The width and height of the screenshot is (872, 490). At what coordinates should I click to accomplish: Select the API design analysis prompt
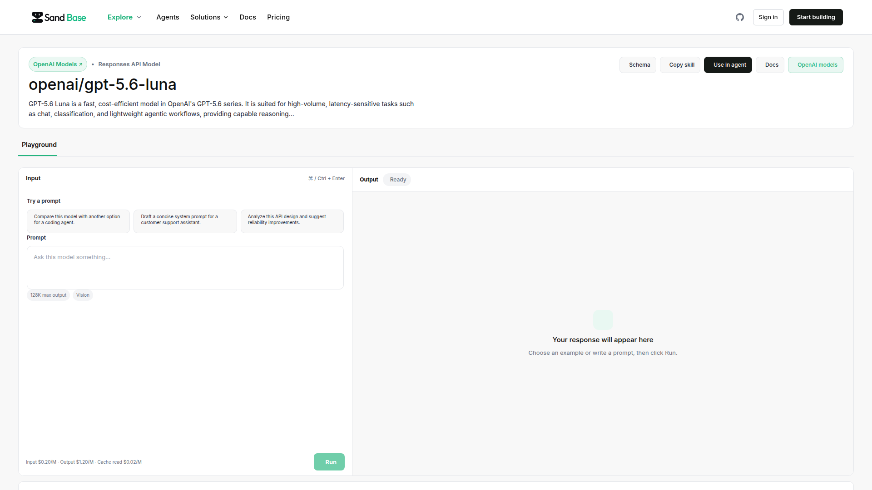pos(292,221)
